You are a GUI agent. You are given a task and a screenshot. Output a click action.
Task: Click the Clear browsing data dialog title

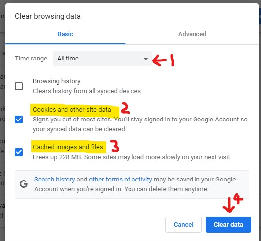48,16
